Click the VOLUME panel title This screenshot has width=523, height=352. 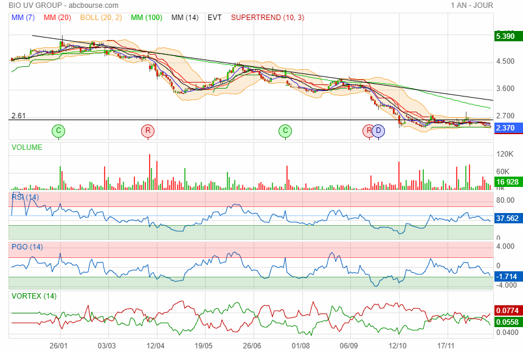point(27,147)
